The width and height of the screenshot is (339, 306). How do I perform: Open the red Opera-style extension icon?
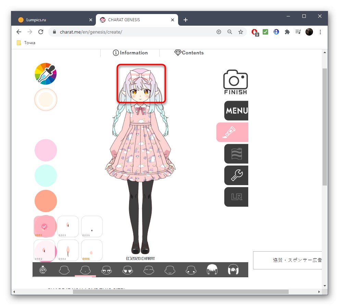[x=255, y=33]
